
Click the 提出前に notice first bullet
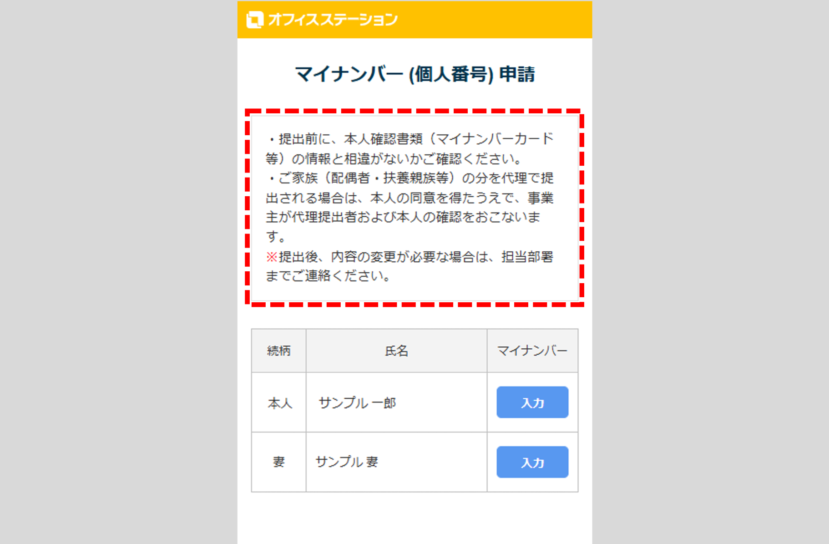[409, 149]
